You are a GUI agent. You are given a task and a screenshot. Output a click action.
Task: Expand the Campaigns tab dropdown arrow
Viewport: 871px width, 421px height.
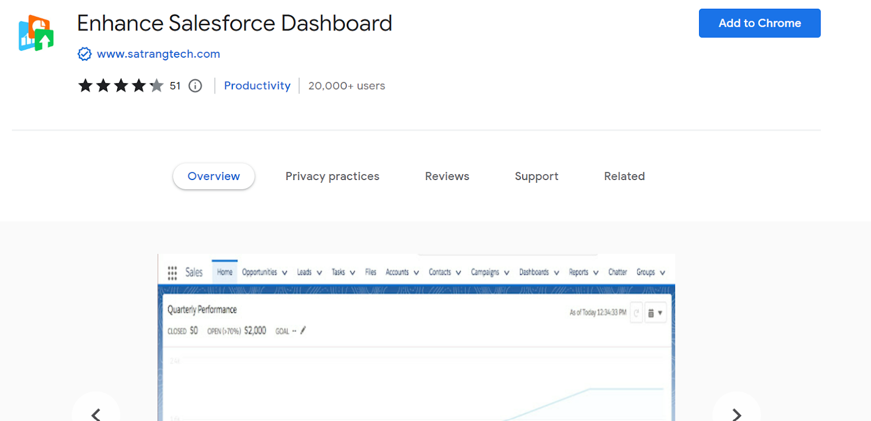tap(506, 273)
